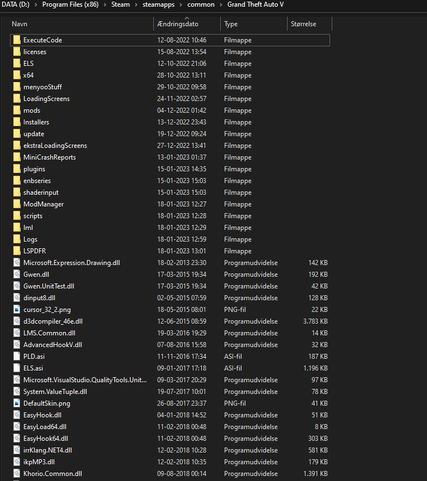Click the date 26-08-2017 23:37

tap(182, 403)
